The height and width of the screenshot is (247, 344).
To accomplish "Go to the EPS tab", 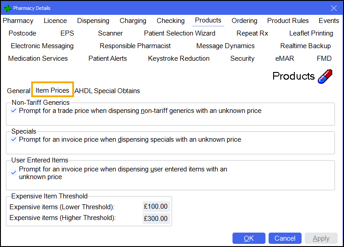I will 67,33.
